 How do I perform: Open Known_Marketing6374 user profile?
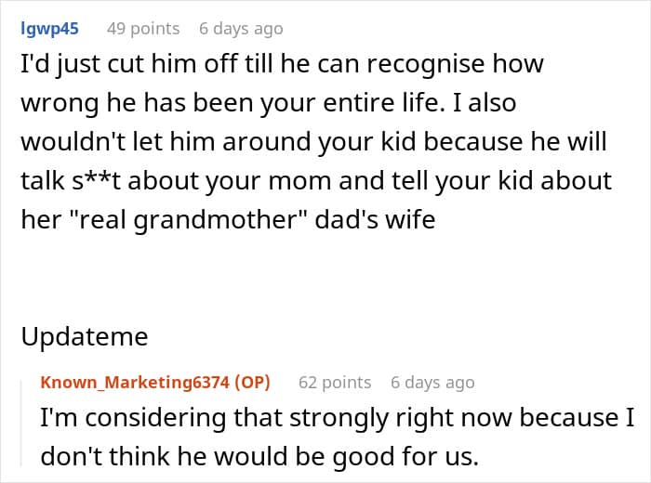(134, 382)
